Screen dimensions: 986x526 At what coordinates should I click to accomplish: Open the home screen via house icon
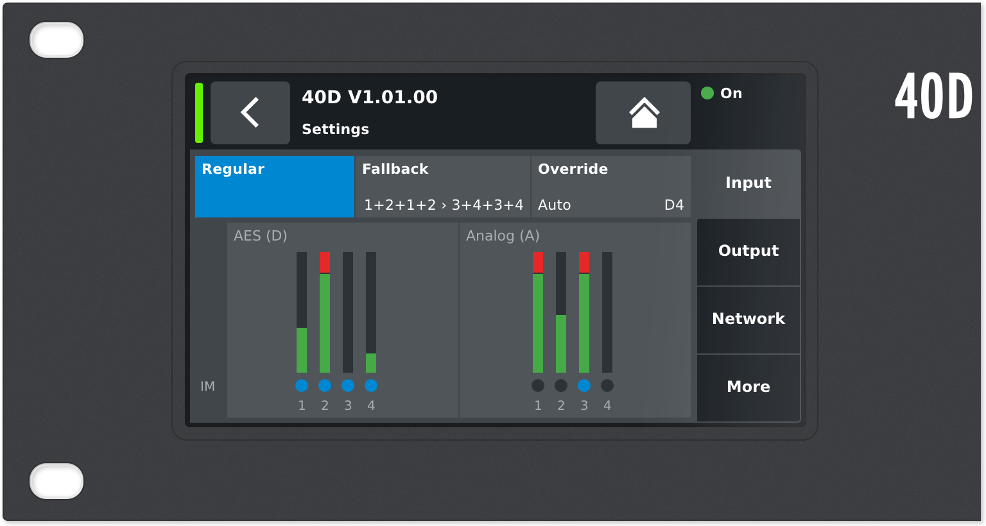643,113
